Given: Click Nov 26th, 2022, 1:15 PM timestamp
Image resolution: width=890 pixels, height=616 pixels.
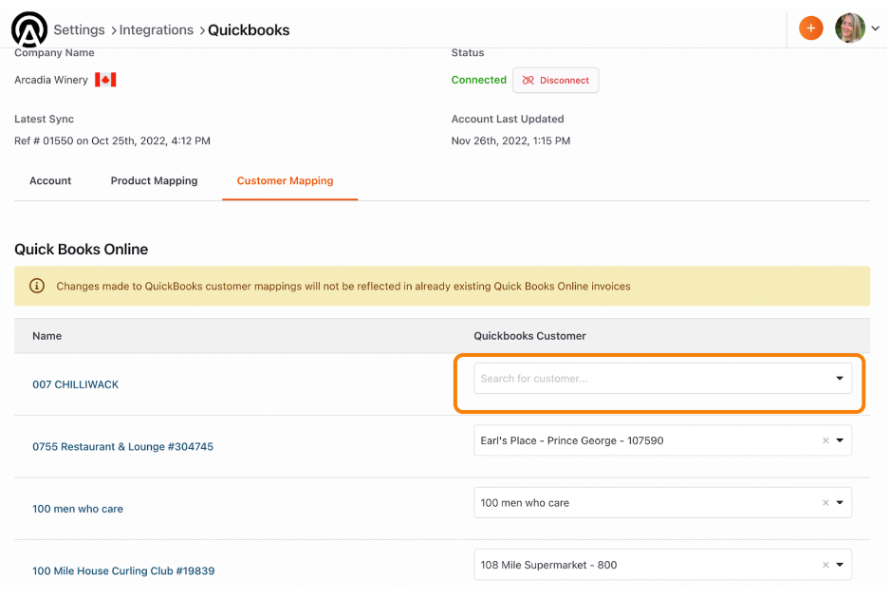Looking at the screenshot, I should [510, 140].
